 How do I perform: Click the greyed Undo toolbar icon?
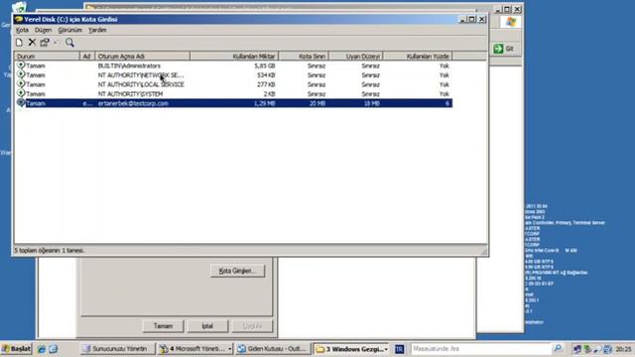click(56, 43)
